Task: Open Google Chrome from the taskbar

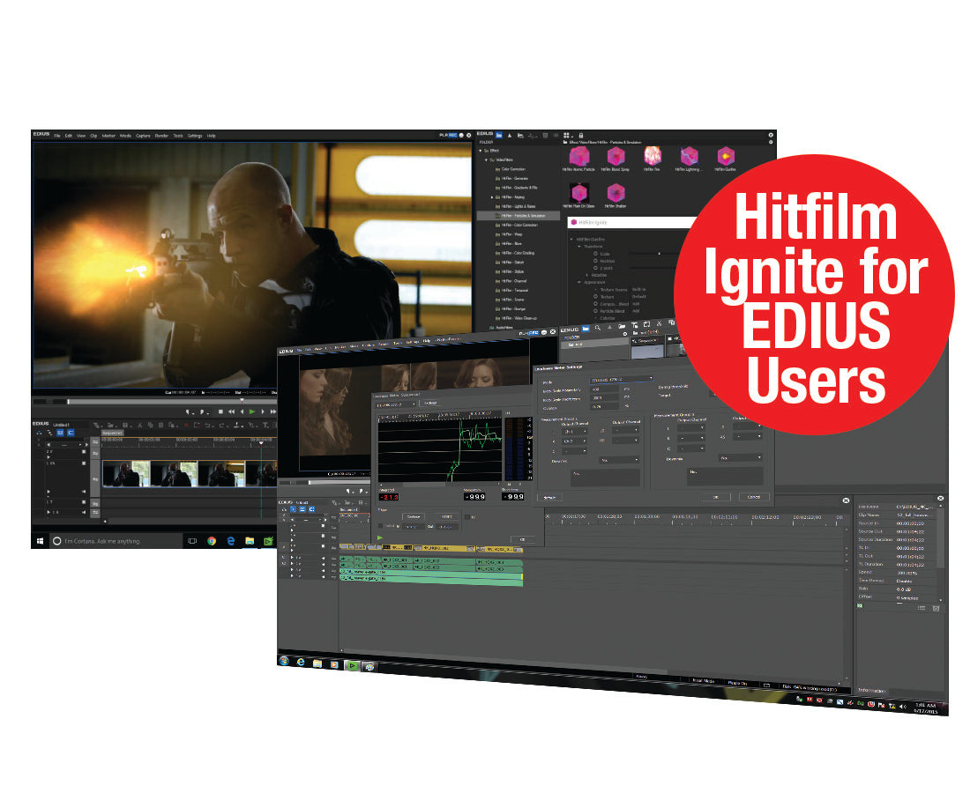Action: pos(212,541)
